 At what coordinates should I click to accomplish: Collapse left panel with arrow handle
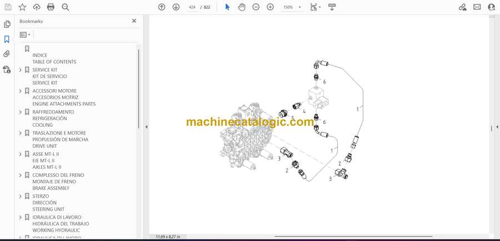coord(146,127)
